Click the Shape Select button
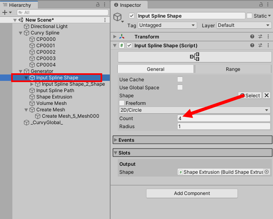Viewport: 273px width, 219px height. pos(250,95)
